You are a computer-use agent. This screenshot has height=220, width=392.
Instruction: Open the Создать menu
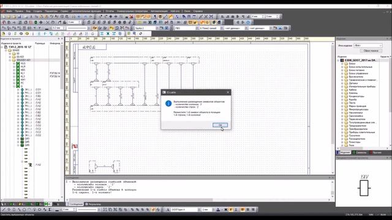coord(38,11)
